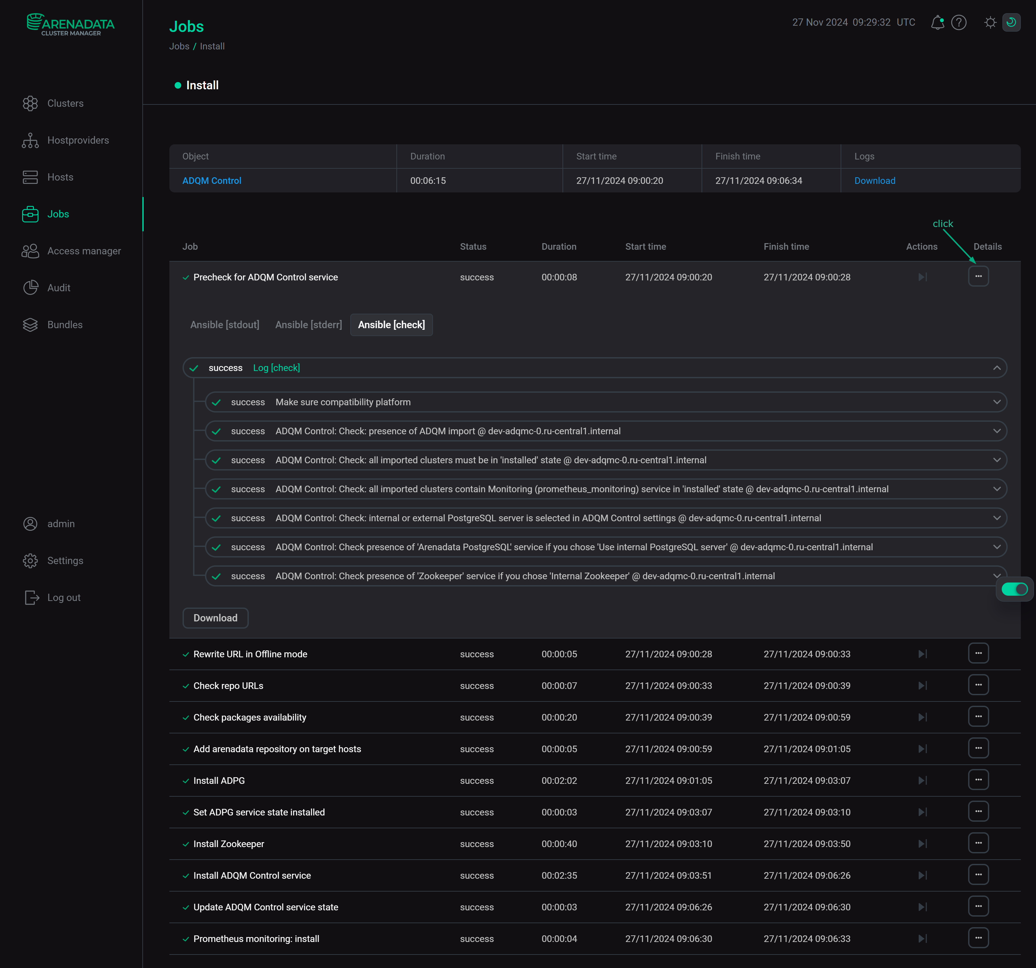The width and height of the screenshot is (1036, 968).
Task: Switch to light theme sun icon
Action: (990, 22)
